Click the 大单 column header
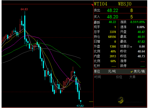 [132, 77]
